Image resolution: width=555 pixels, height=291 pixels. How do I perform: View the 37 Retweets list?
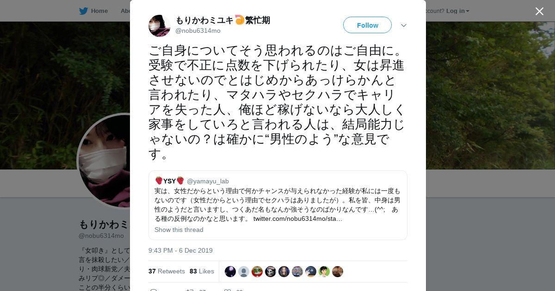166,271
